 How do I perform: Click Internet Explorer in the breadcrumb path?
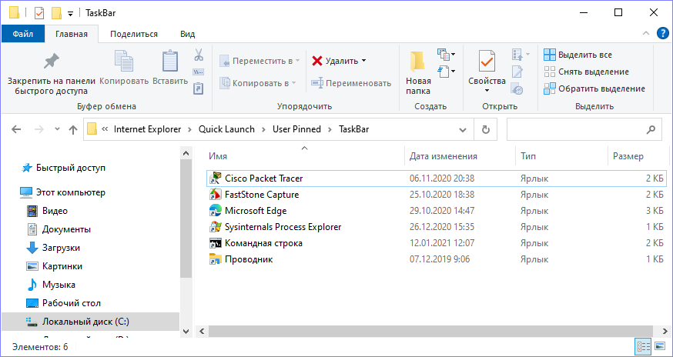click(147, 129)
